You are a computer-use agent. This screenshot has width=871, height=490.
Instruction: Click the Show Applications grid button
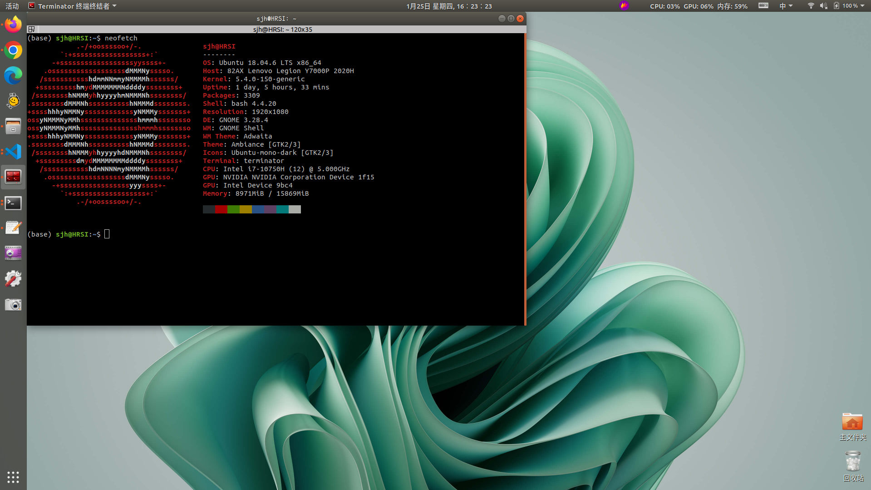[13, 477]
